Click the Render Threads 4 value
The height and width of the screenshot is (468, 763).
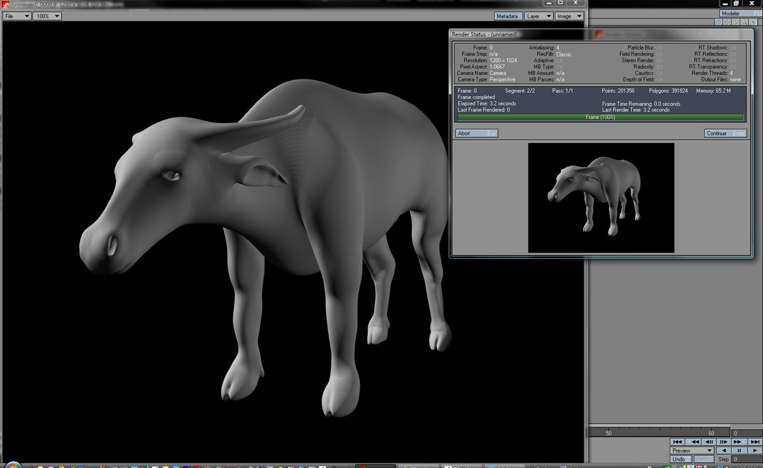coord(731,73)
